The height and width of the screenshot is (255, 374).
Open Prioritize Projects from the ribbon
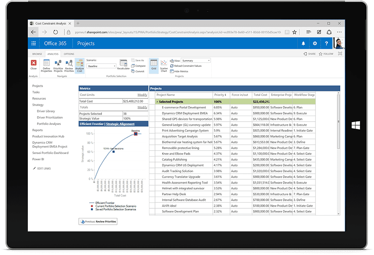click(58, 66)
